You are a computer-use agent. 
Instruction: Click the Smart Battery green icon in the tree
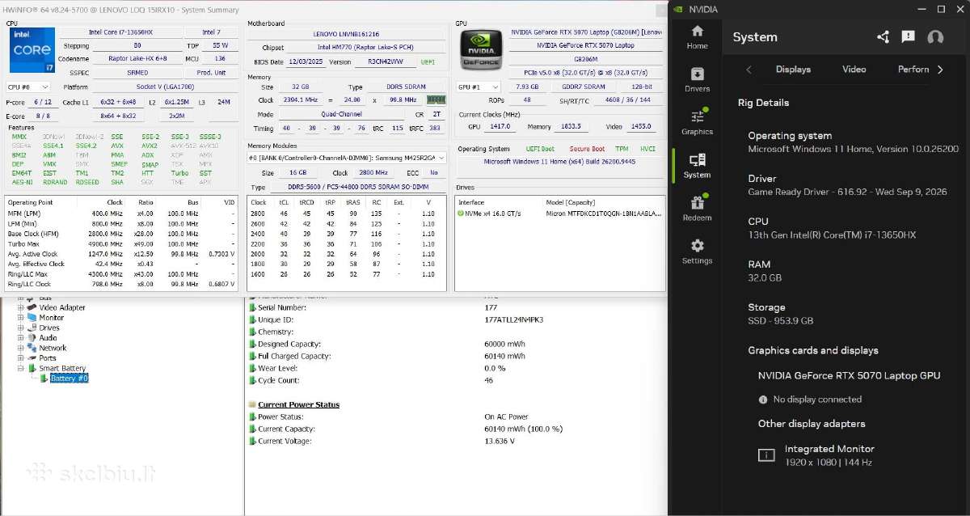(x=32, y=368)
